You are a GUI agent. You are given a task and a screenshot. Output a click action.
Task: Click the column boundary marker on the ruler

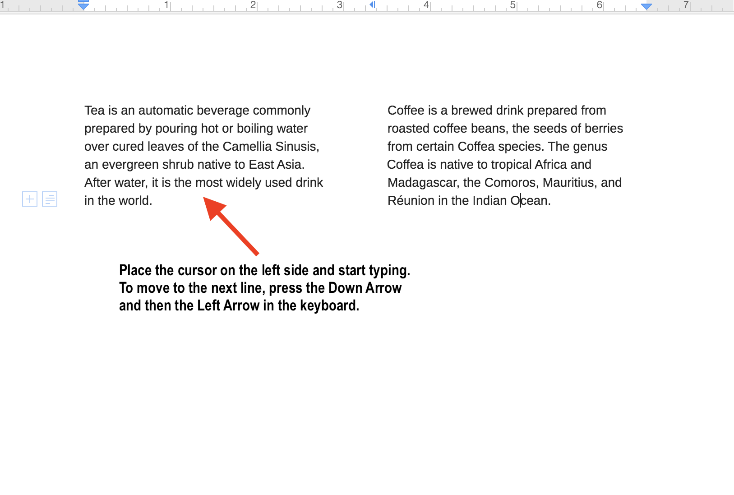[373, 5]
